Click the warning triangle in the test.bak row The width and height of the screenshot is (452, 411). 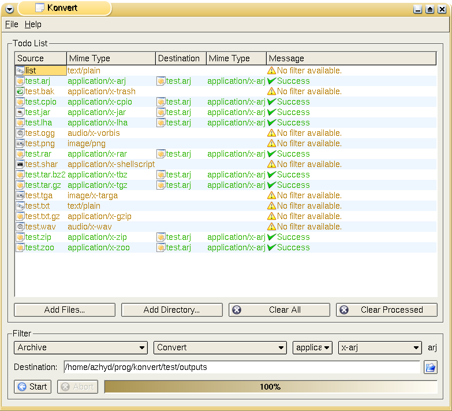[x=271, y=91]
